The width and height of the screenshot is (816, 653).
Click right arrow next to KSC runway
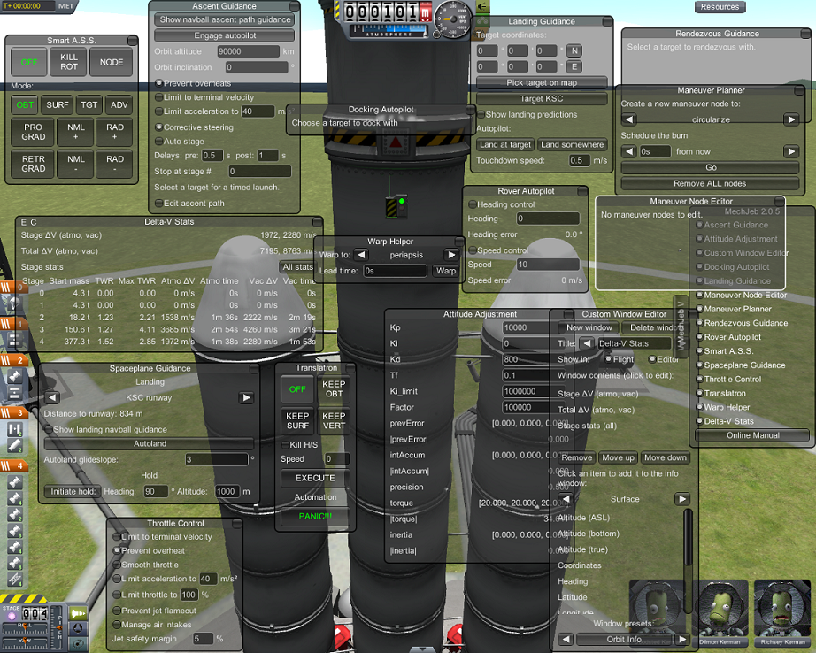[246, 398]
